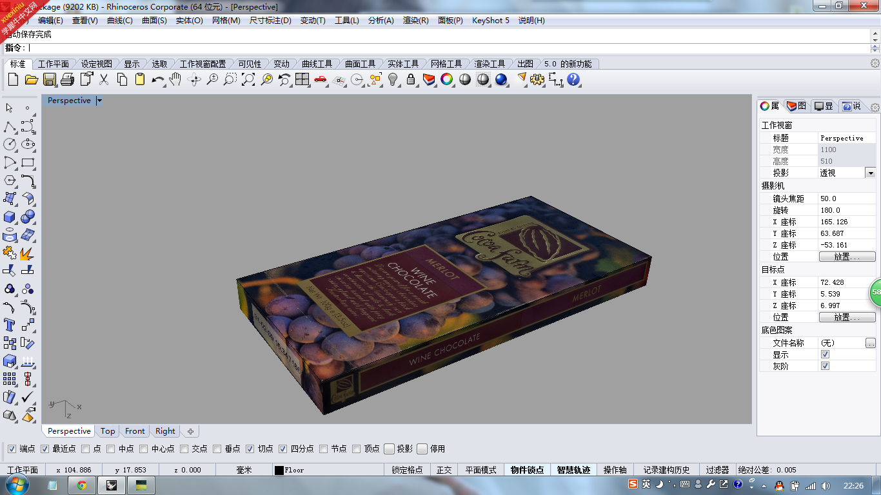Click the red car named-view icon
The width and height of the screenshot is (881, 495).
tap(321, 79)
